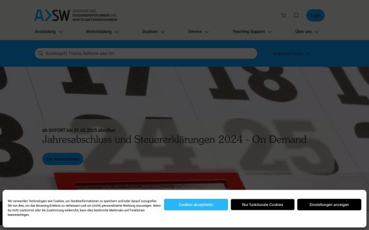369x230 pixels.
Task: Open Einstellungen anzeigen cookie settings
Action: coord(329,205)
